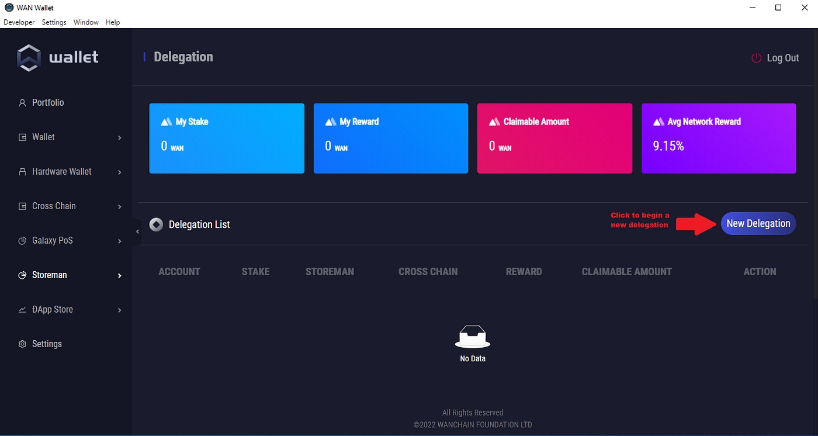The width and height of the screenshot is (818, 436).
Task: Click the Claimable Amount pink card
Action: click(554, 139)
